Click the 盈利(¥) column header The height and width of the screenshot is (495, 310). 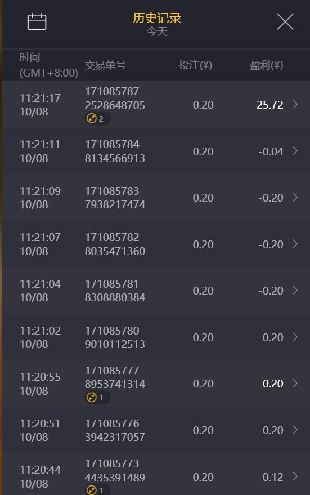(x=267, y=65)
